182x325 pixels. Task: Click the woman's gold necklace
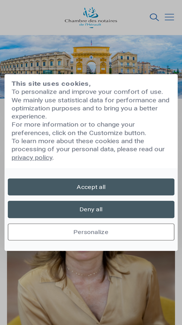[84, 272]
